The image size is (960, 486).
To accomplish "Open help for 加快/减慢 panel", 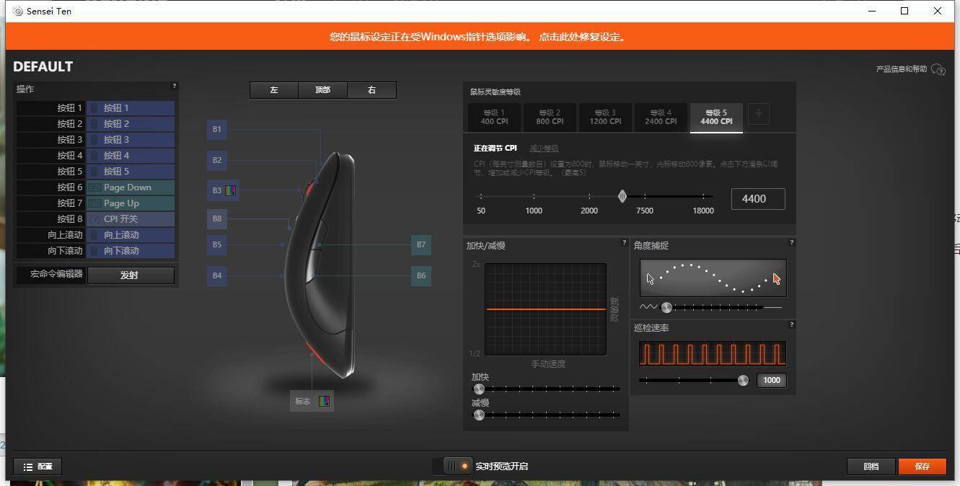I will 625,242.
